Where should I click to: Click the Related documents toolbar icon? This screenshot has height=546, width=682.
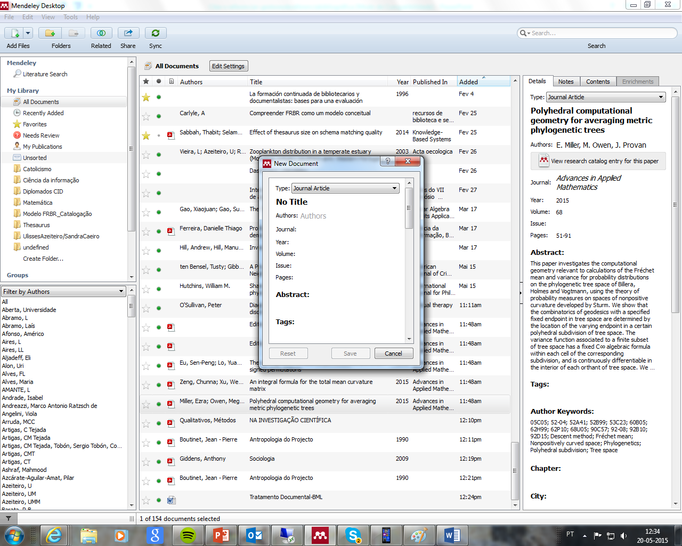pyautogui.click(x=101, y=33)
